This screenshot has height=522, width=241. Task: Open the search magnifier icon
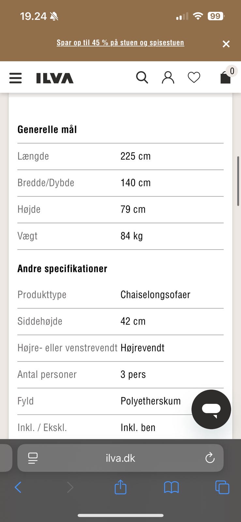pos(142,78)
